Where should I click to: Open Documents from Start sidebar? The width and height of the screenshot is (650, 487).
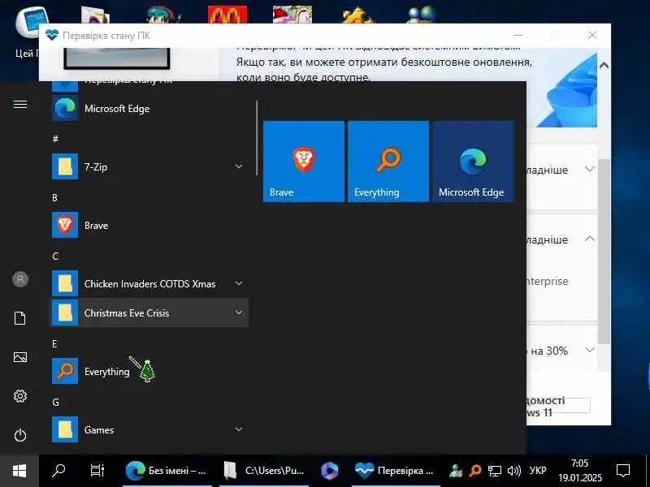(19, 318)
